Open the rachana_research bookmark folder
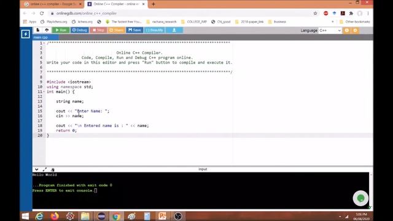 [161, 22]
